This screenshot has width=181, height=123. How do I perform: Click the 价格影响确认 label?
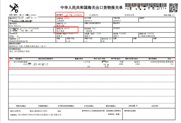(x=43, y=106)
